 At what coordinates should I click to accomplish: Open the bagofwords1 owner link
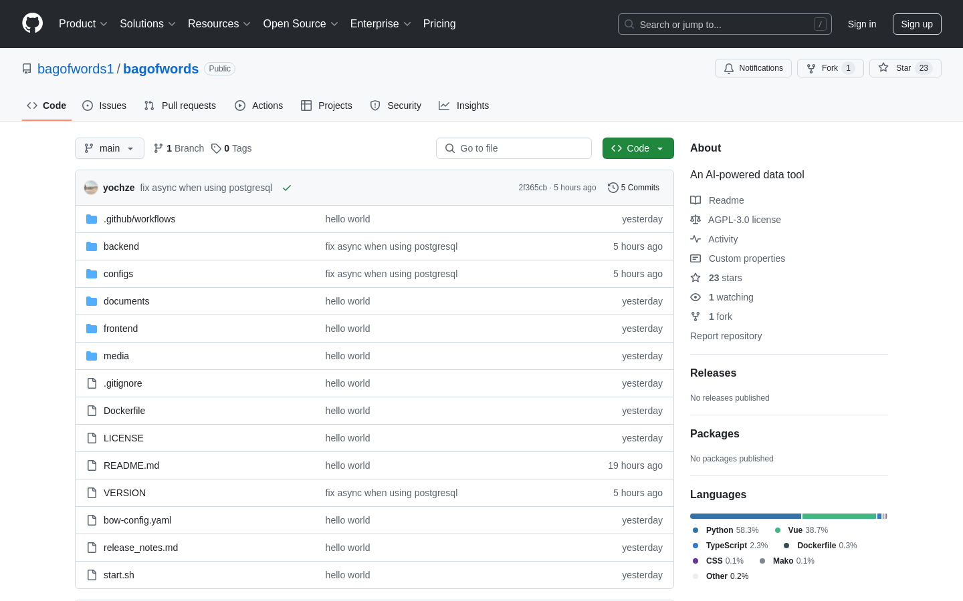pos(76,69)
